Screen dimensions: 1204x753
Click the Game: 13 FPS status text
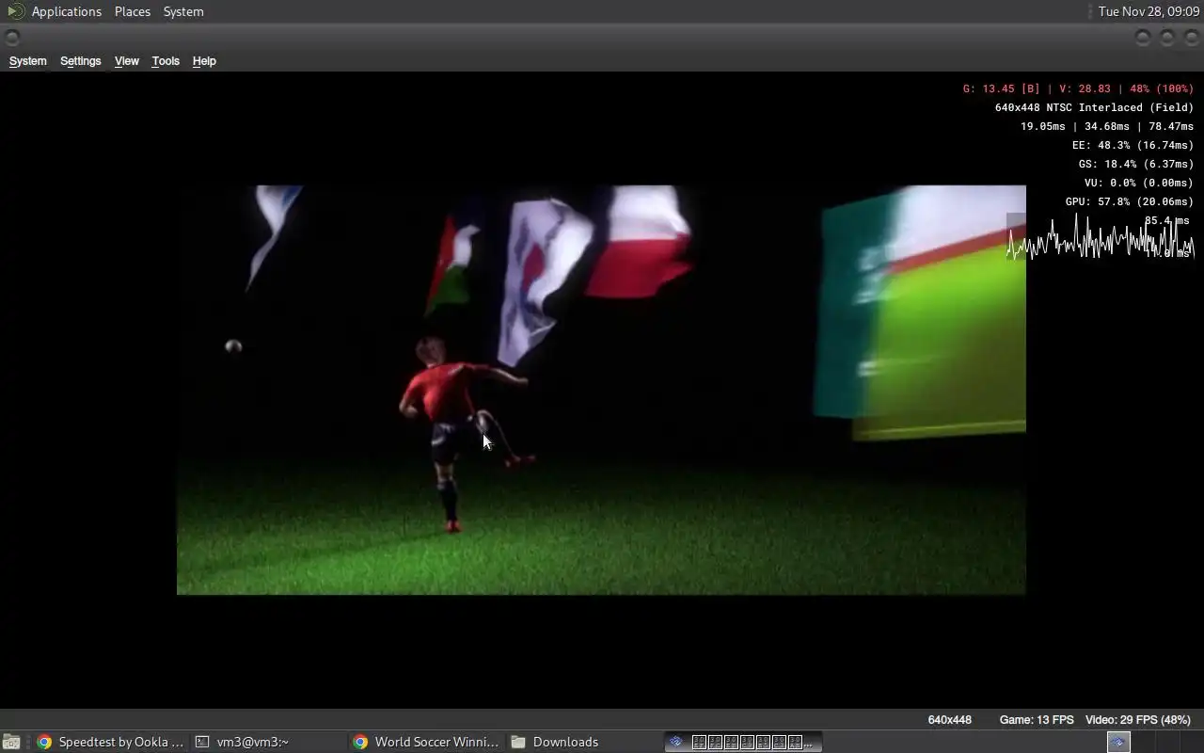[1037, 720]
